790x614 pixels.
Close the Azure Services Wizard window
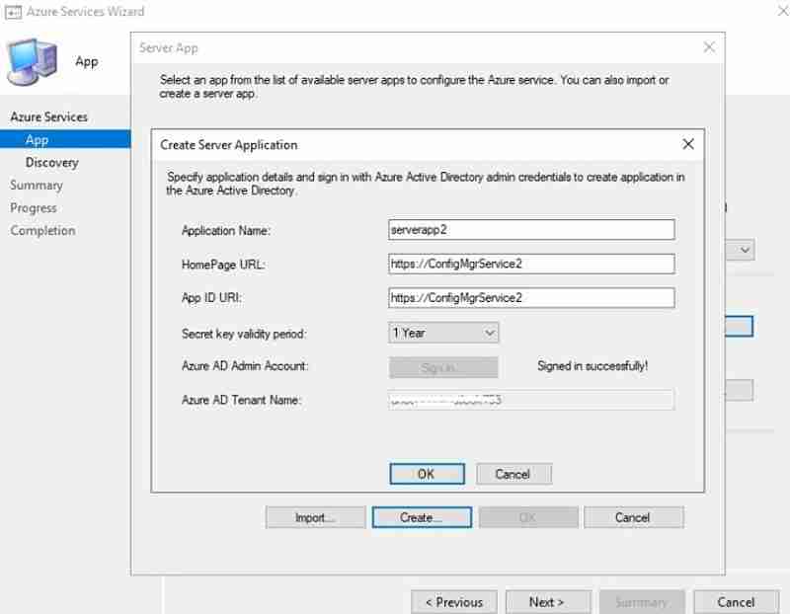click(x=782, y=10)
